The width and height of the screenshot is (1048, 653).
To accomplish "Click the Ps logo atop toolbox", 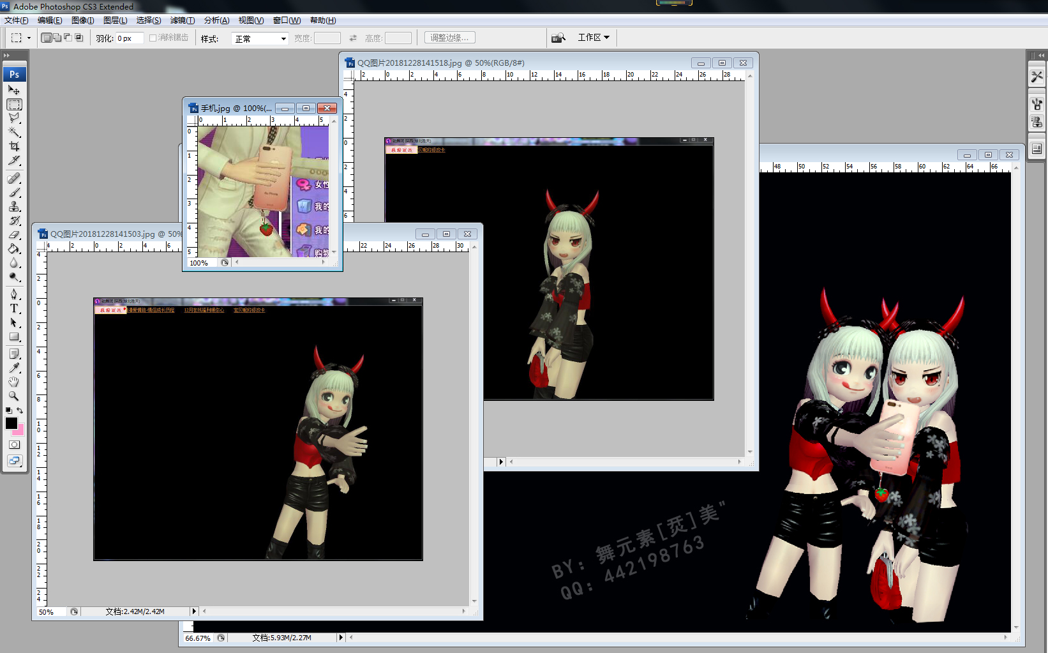I will [x=14, y=74].
